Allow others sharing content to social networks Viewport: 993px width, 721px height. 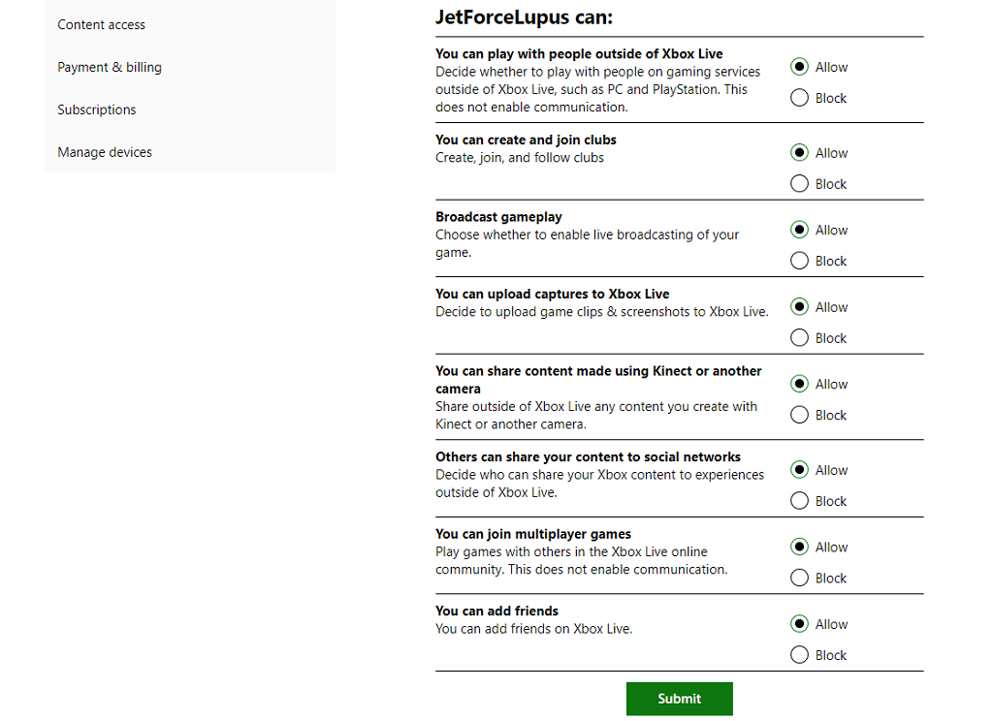click(800, 470)
